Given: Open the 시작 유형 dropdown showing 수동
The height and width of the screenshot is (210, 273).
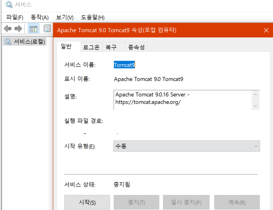Looking at the screenshot, I should click(x=187, y=146).
